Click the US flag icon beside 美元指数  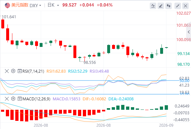click(x=7, y=5)
